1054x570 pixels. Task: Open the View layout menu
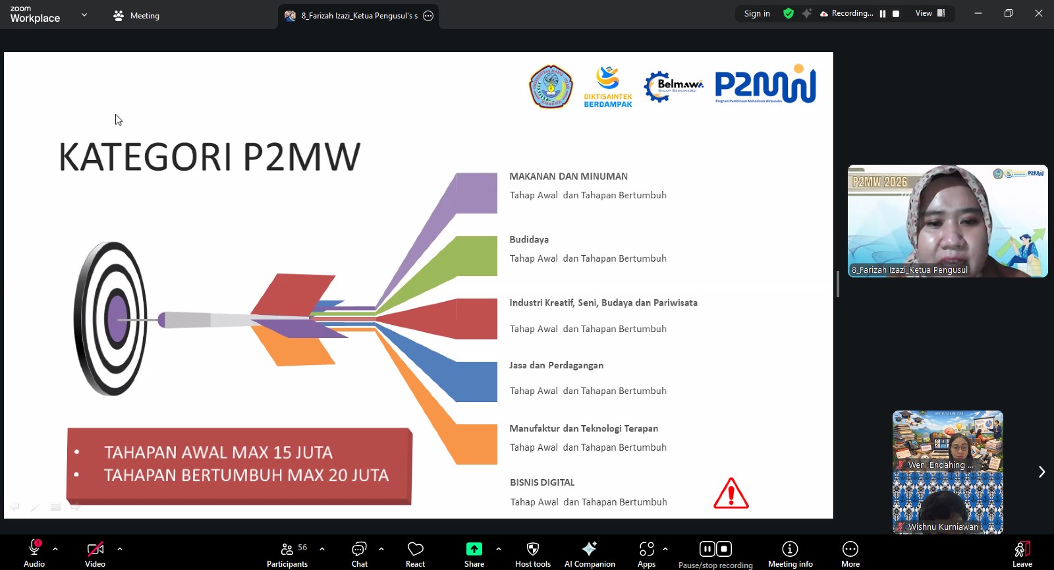(929, 13)
